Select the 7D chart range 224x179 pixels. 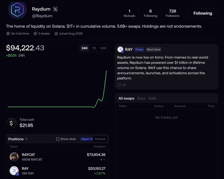(94, 48)
